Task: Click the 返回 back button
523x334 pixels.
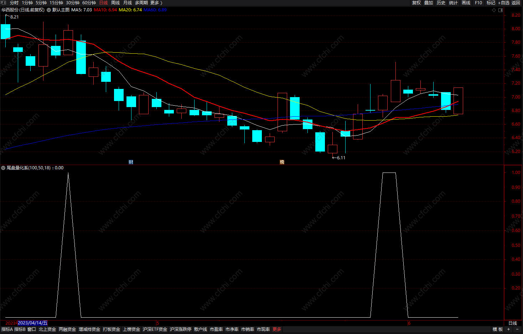Action: coord(516,3)
